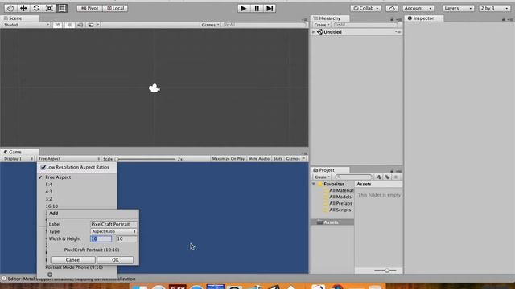Toggle the Inspector panel lock icon

pos(504,19)
